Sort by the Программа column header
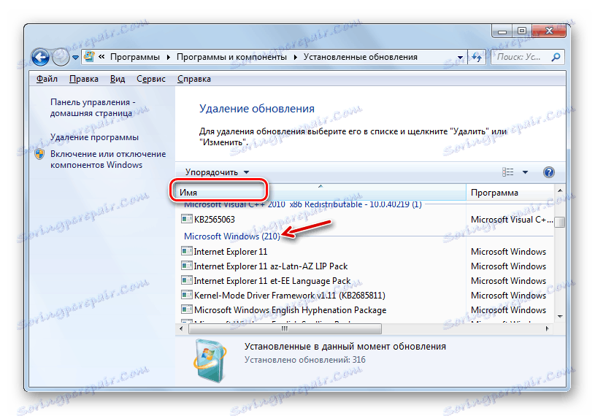Image resolution: width=595 pixels, height=416 pixels. coord(510,192)
